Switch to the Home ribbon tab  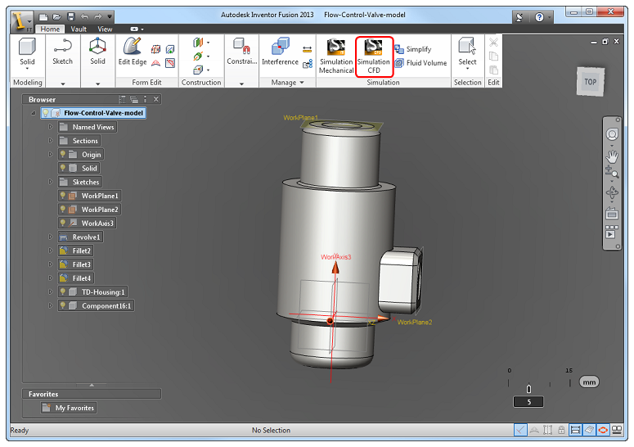pyautogui.click(x=50, y=29)
